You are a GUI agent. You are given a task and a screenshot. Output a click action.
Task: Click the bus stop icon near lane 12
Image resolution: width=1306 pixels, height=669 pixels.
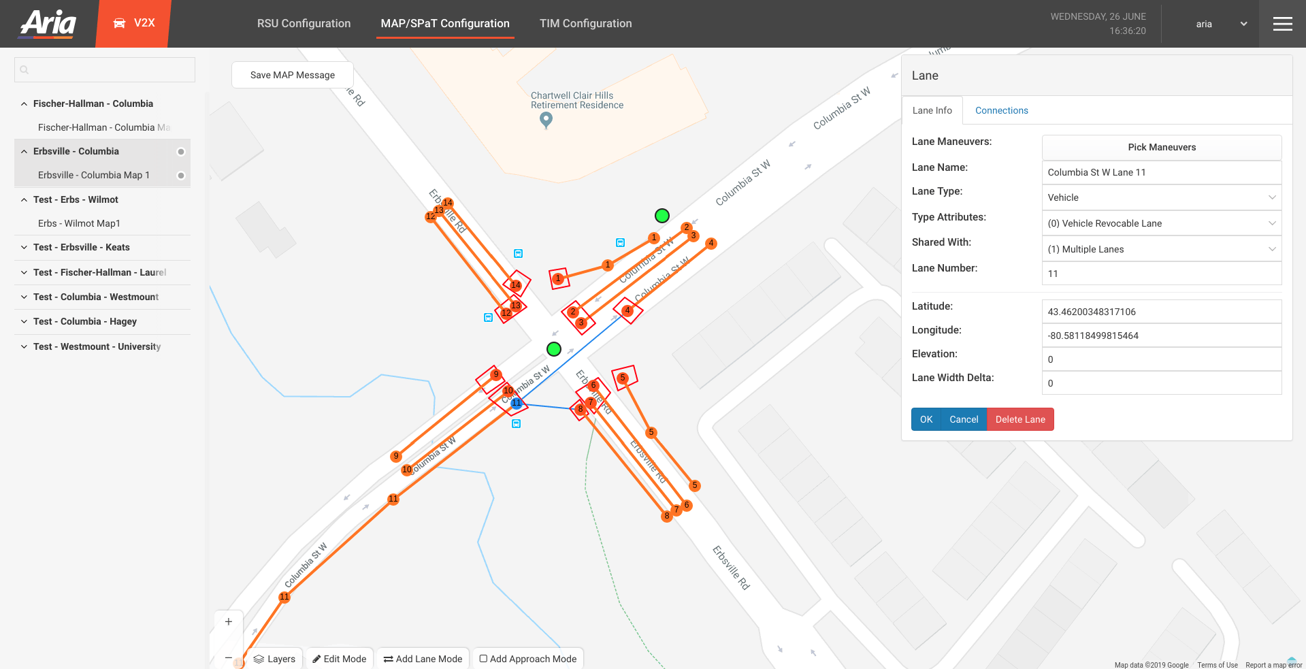tap(488, 317)
